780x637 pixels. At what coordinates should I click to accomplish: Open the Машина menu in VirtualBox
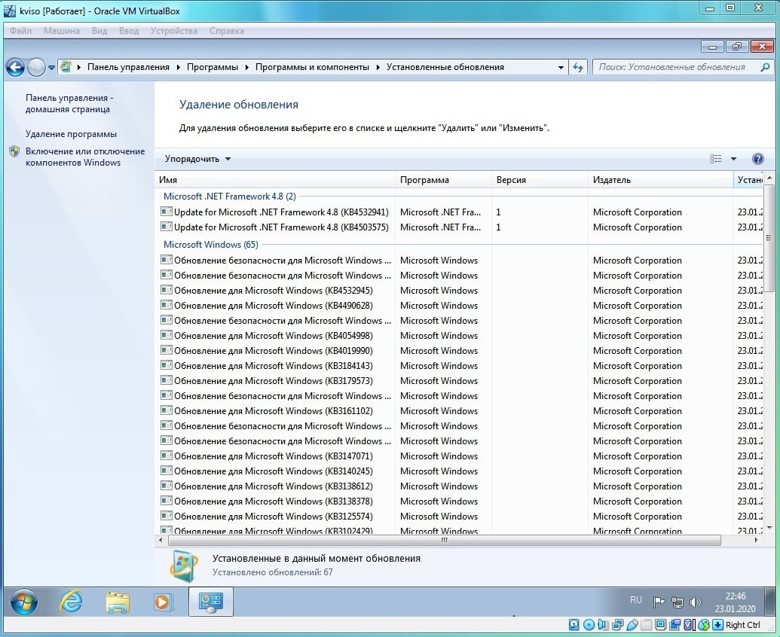coord(61,31)
